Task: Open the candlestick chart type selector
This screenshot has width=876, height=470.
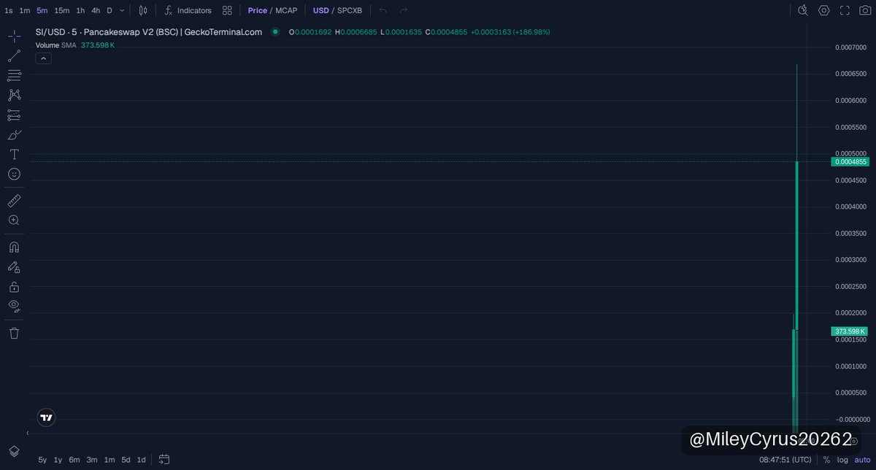Action: pyautogui.click(x=142, y=10)
